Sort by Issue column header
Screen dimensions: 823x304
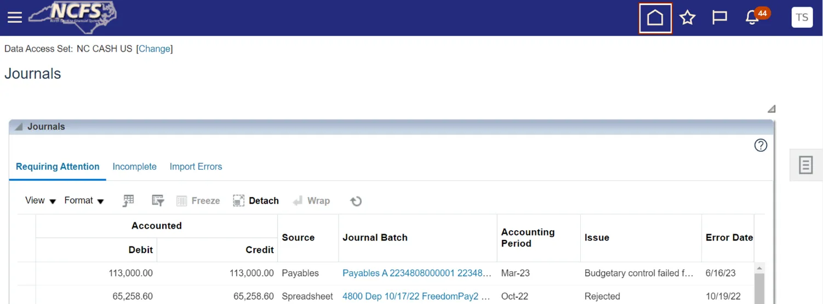(597, 238)
